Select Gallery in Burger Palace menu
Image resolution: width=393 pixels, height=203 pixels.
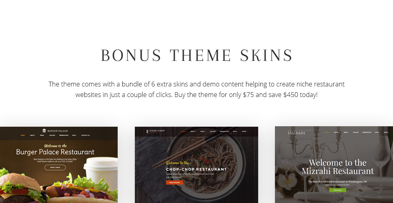pos(53,135)
